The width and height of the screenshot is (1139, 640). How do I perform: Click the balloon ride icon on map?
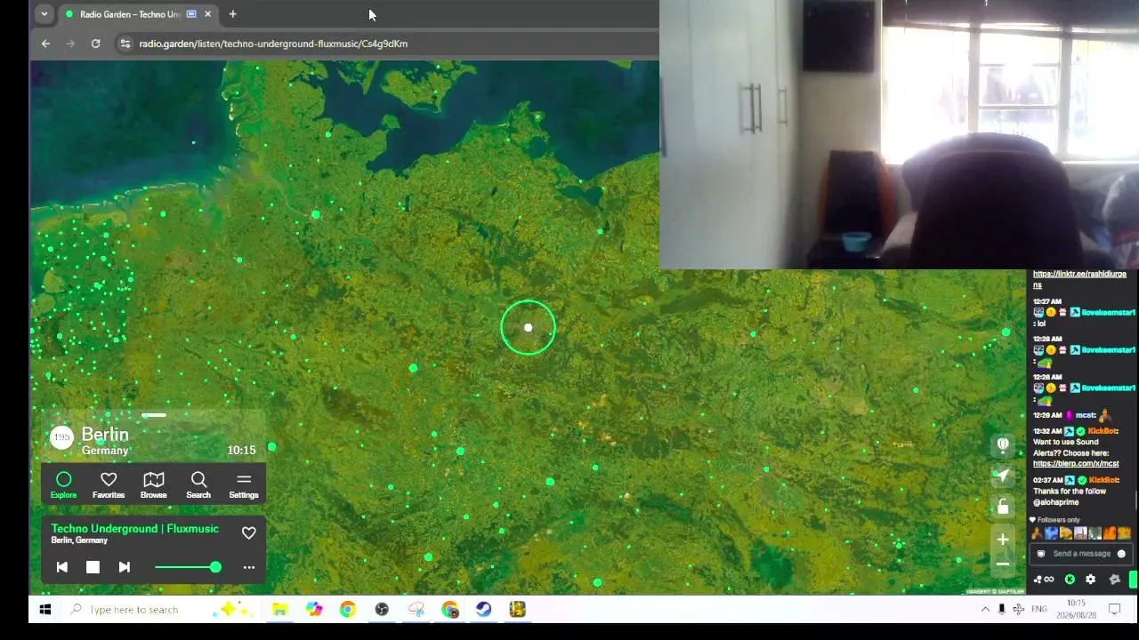[1003, 444]
